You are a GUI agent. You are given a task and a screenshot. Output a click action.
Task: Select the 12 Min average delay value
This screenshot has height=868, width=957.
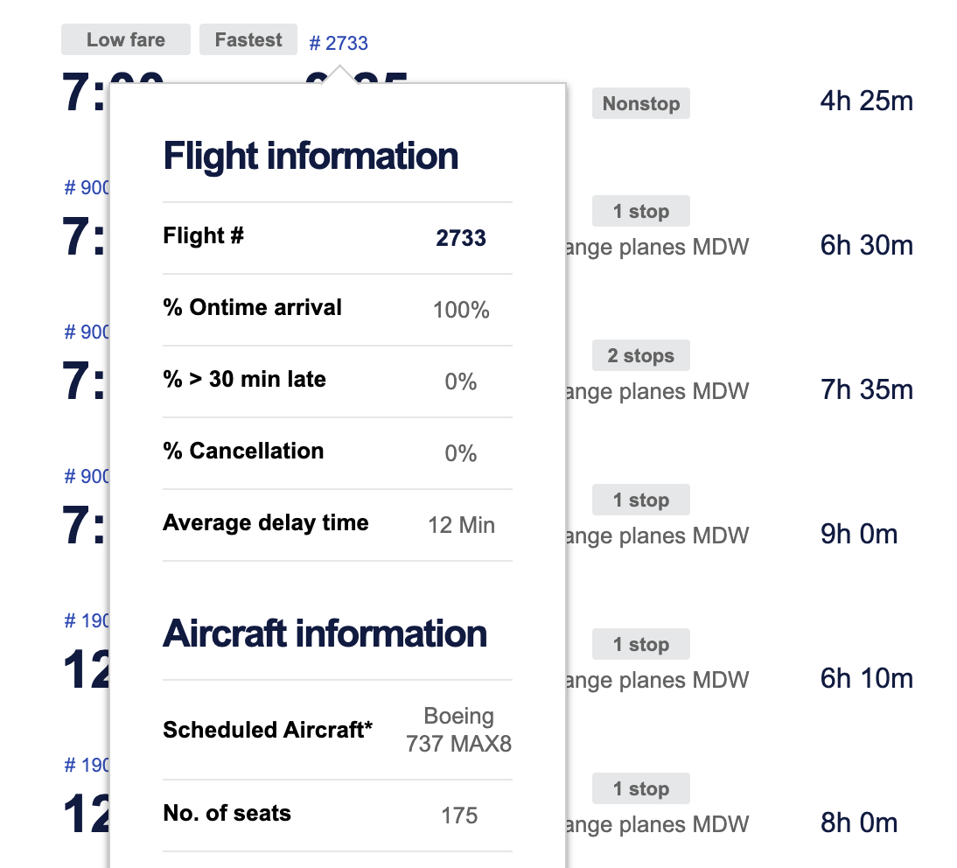click(x=461, y=525)
